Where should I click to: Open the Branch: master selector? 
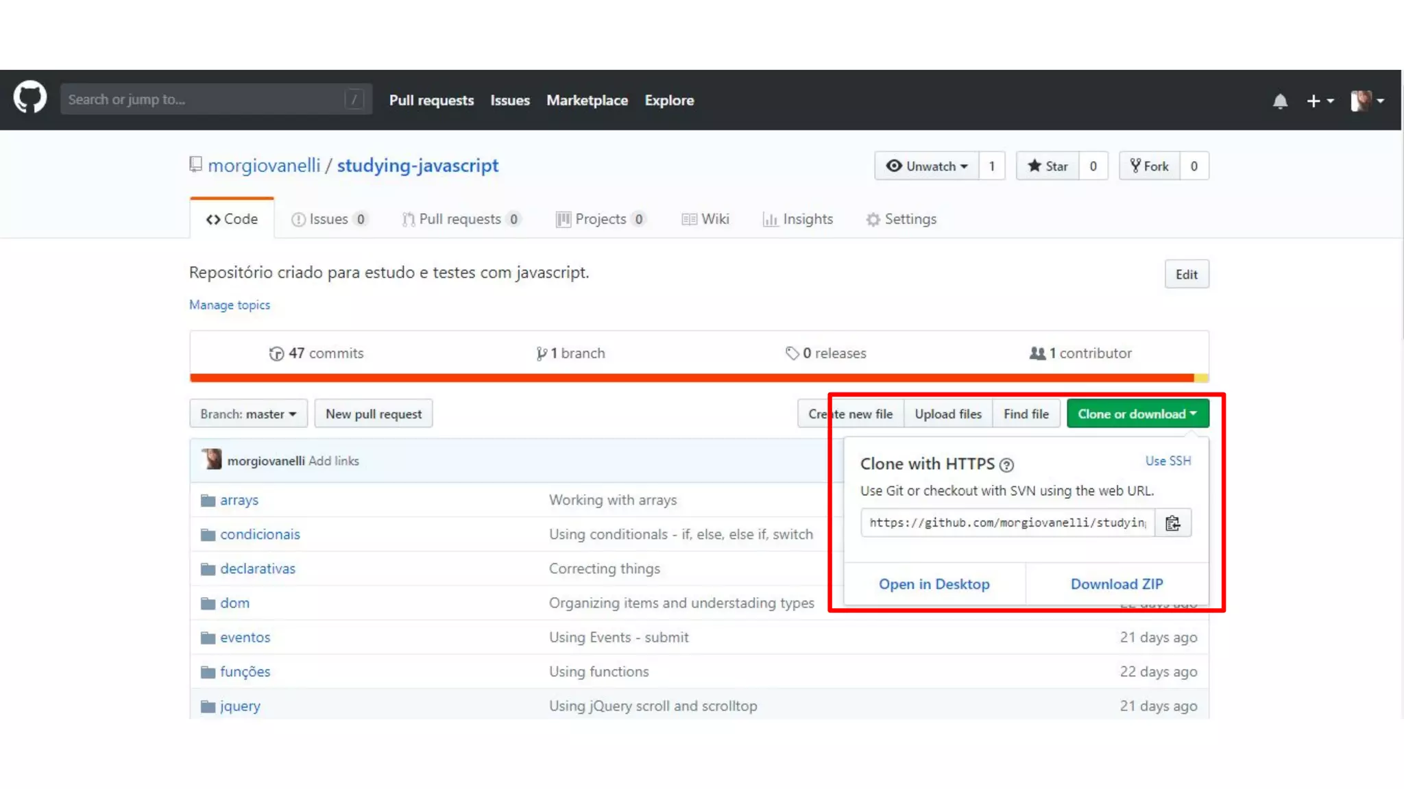248,414
